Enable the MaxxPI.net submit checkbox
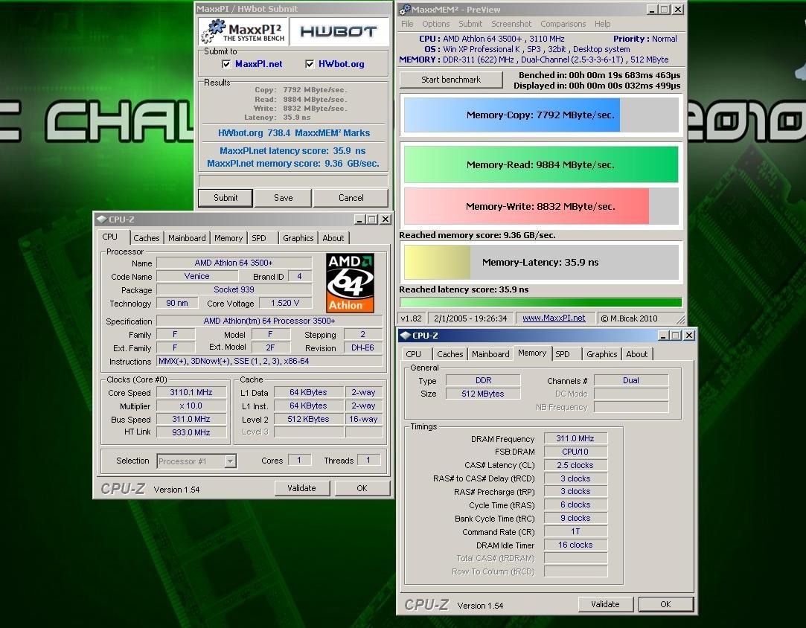 [226, 64]
